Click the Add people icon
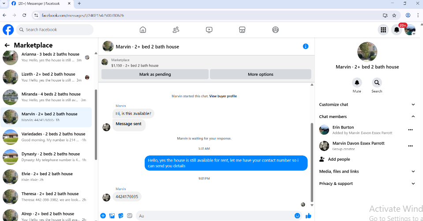Viewport: 423px width, 221px height. click(x=322, y=159)
